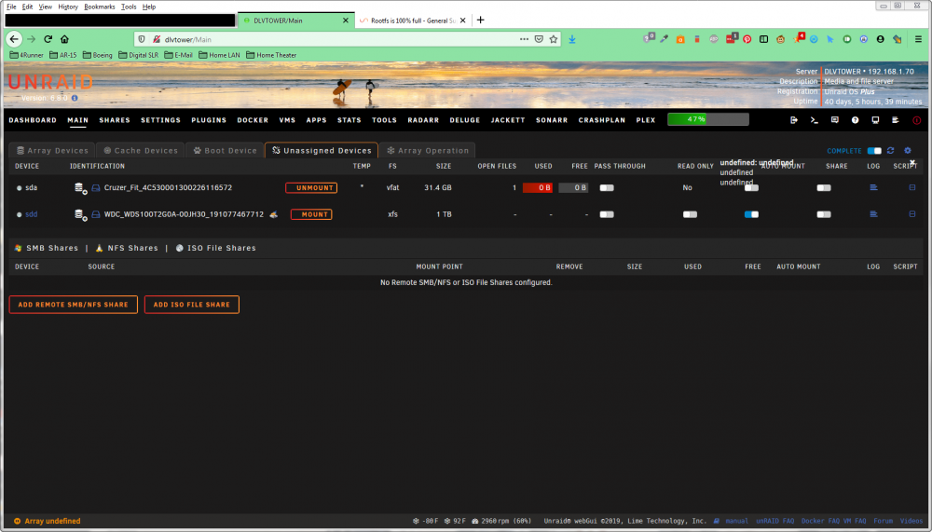This screenshot has height=532, width=932.
Task: Open the Digital SLR bookmarks folder
Action: pyautogui.click(x=139, y=55)
